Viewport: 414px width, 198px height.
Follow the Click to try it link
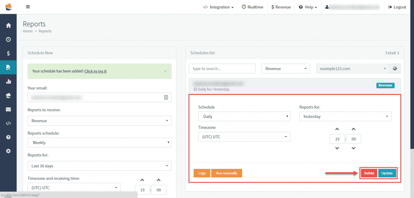click(95, 71)
